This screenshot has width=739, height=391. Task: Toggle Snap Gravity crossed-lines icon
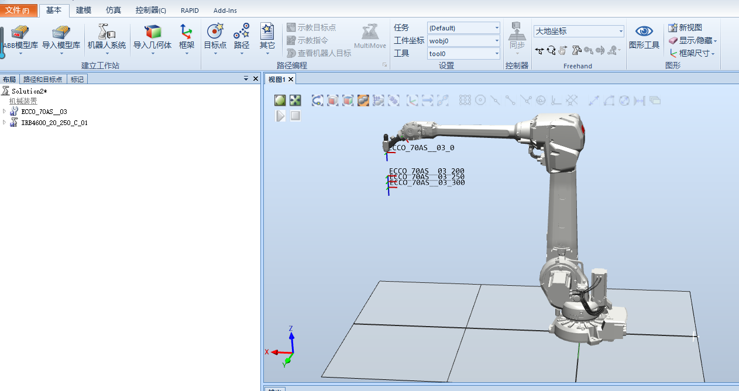572,101
